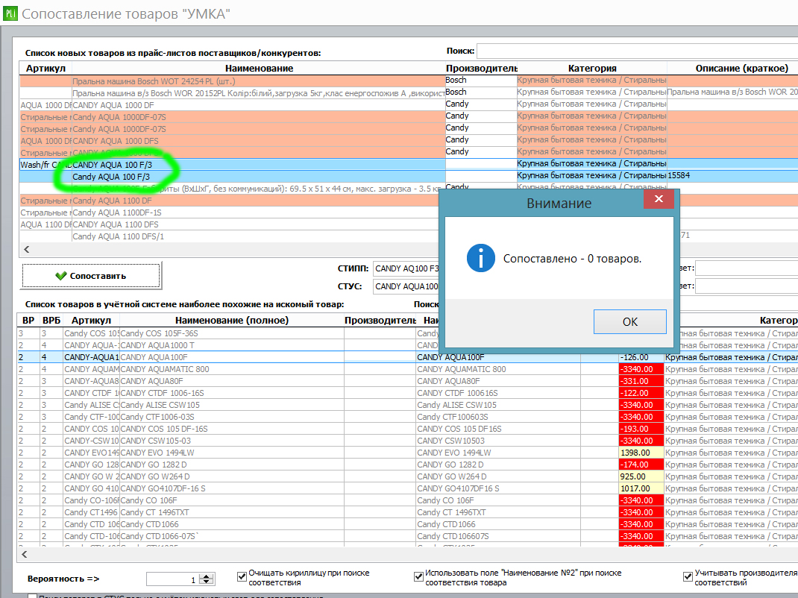Click the Вероятность numeric input field

tap(173, 579)
